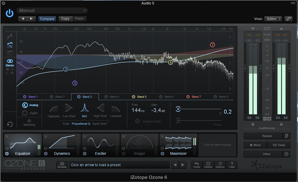Screen dimensions: 298x182
Task: Select the next preset arrow next to Compare
Action: (x=31, y=19)
